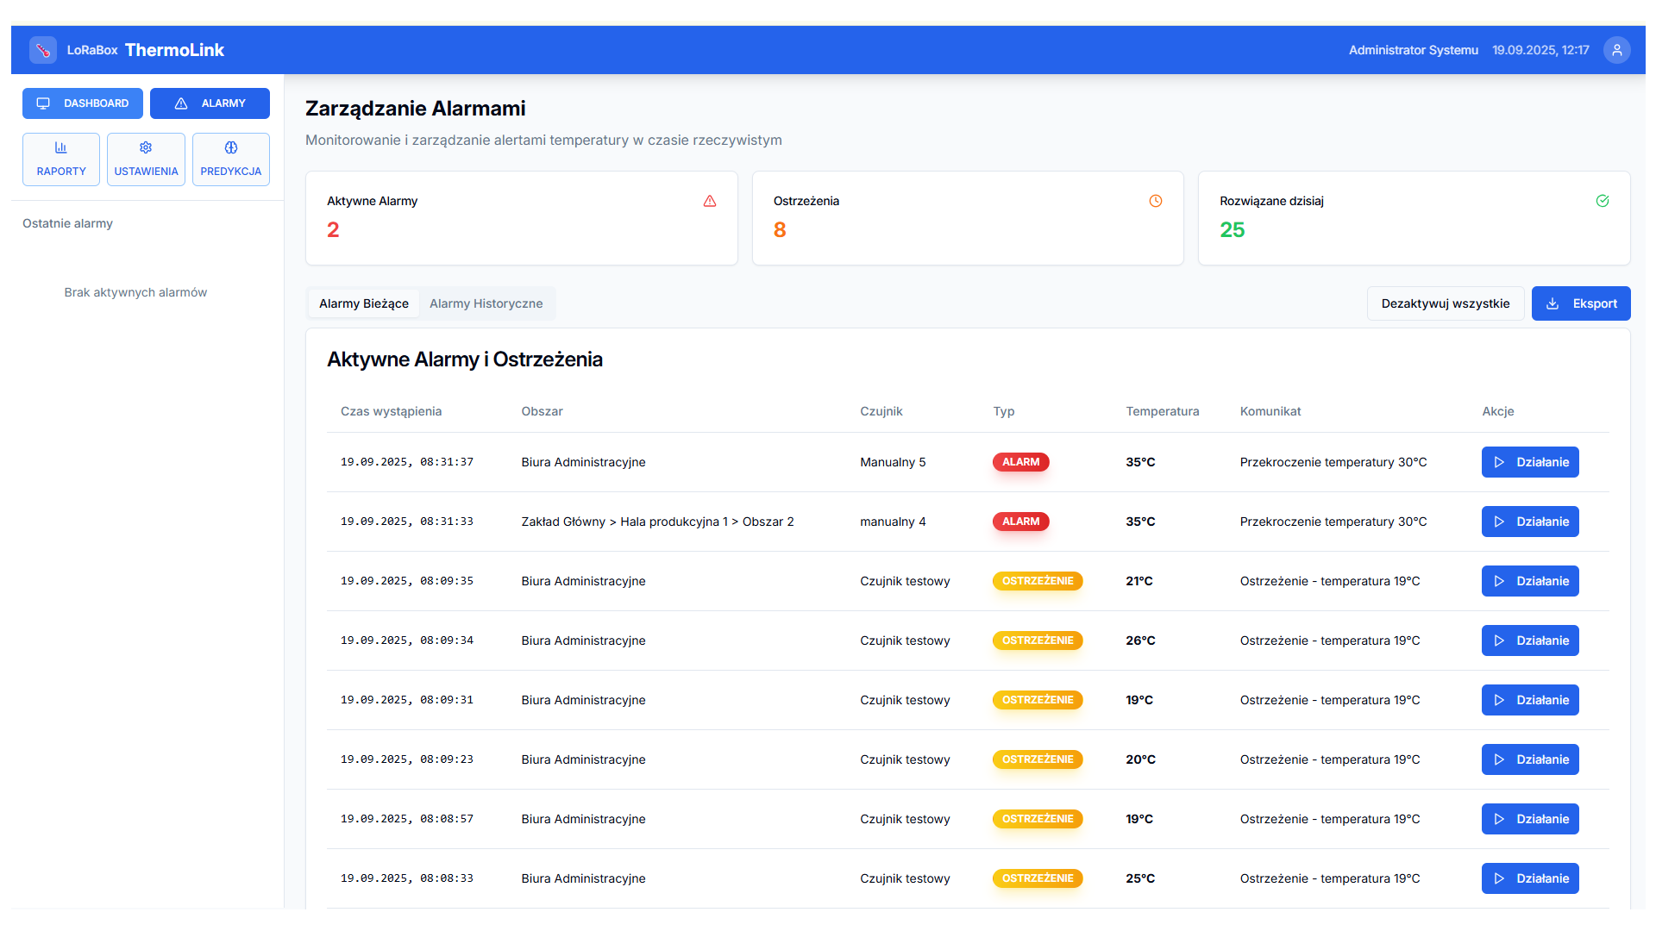Open the Alarmy section

[x=210, y=103]
